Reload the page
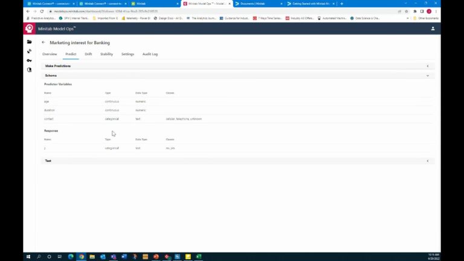The width and height of the screenshot is (464, 261). click(42, 11)
